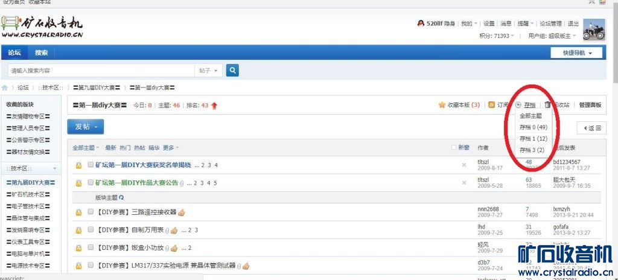Select 存档 3 (2) menu entry

pos(532,150)
